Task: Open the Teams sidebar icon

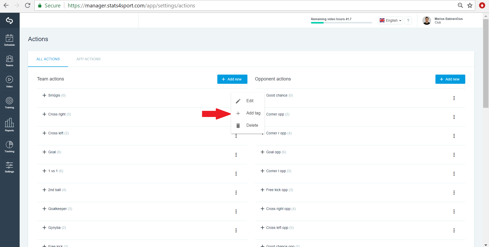Action: point(9,61)
